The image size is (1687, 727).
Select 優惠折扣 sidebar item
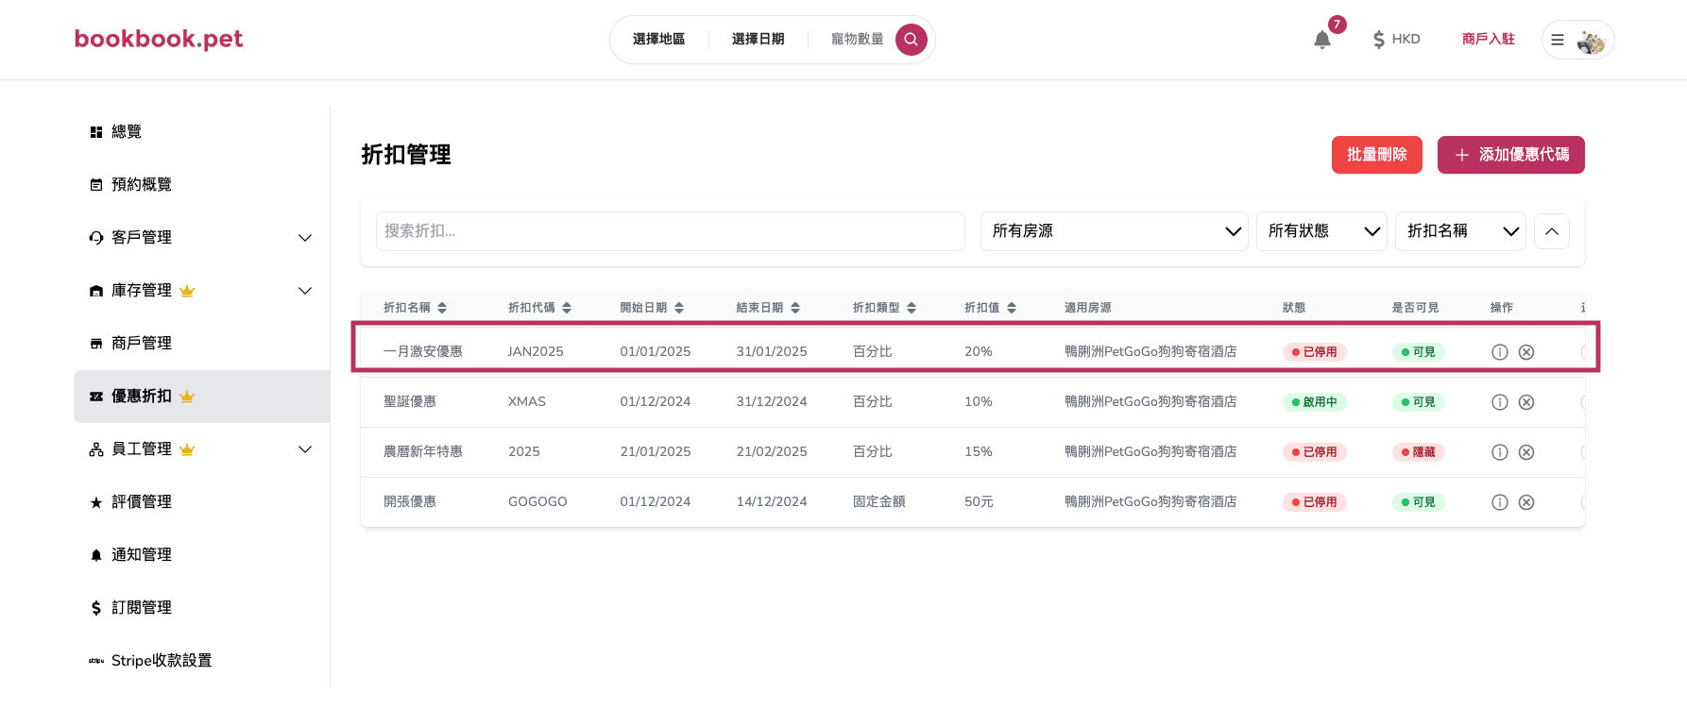point(202,397)
